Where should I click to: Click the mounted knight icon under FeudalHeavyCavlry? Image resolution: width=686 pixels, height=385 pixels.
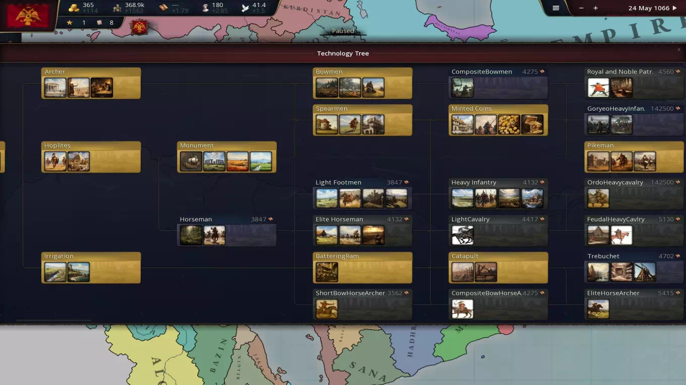(x=621, y=235)
